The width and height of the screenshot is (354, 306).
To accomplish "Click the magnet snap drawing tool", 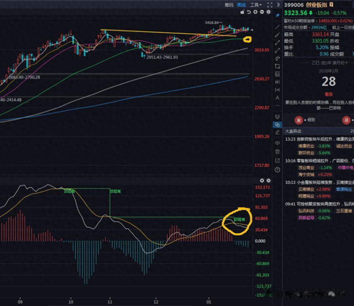I will [x=278, y=117].
